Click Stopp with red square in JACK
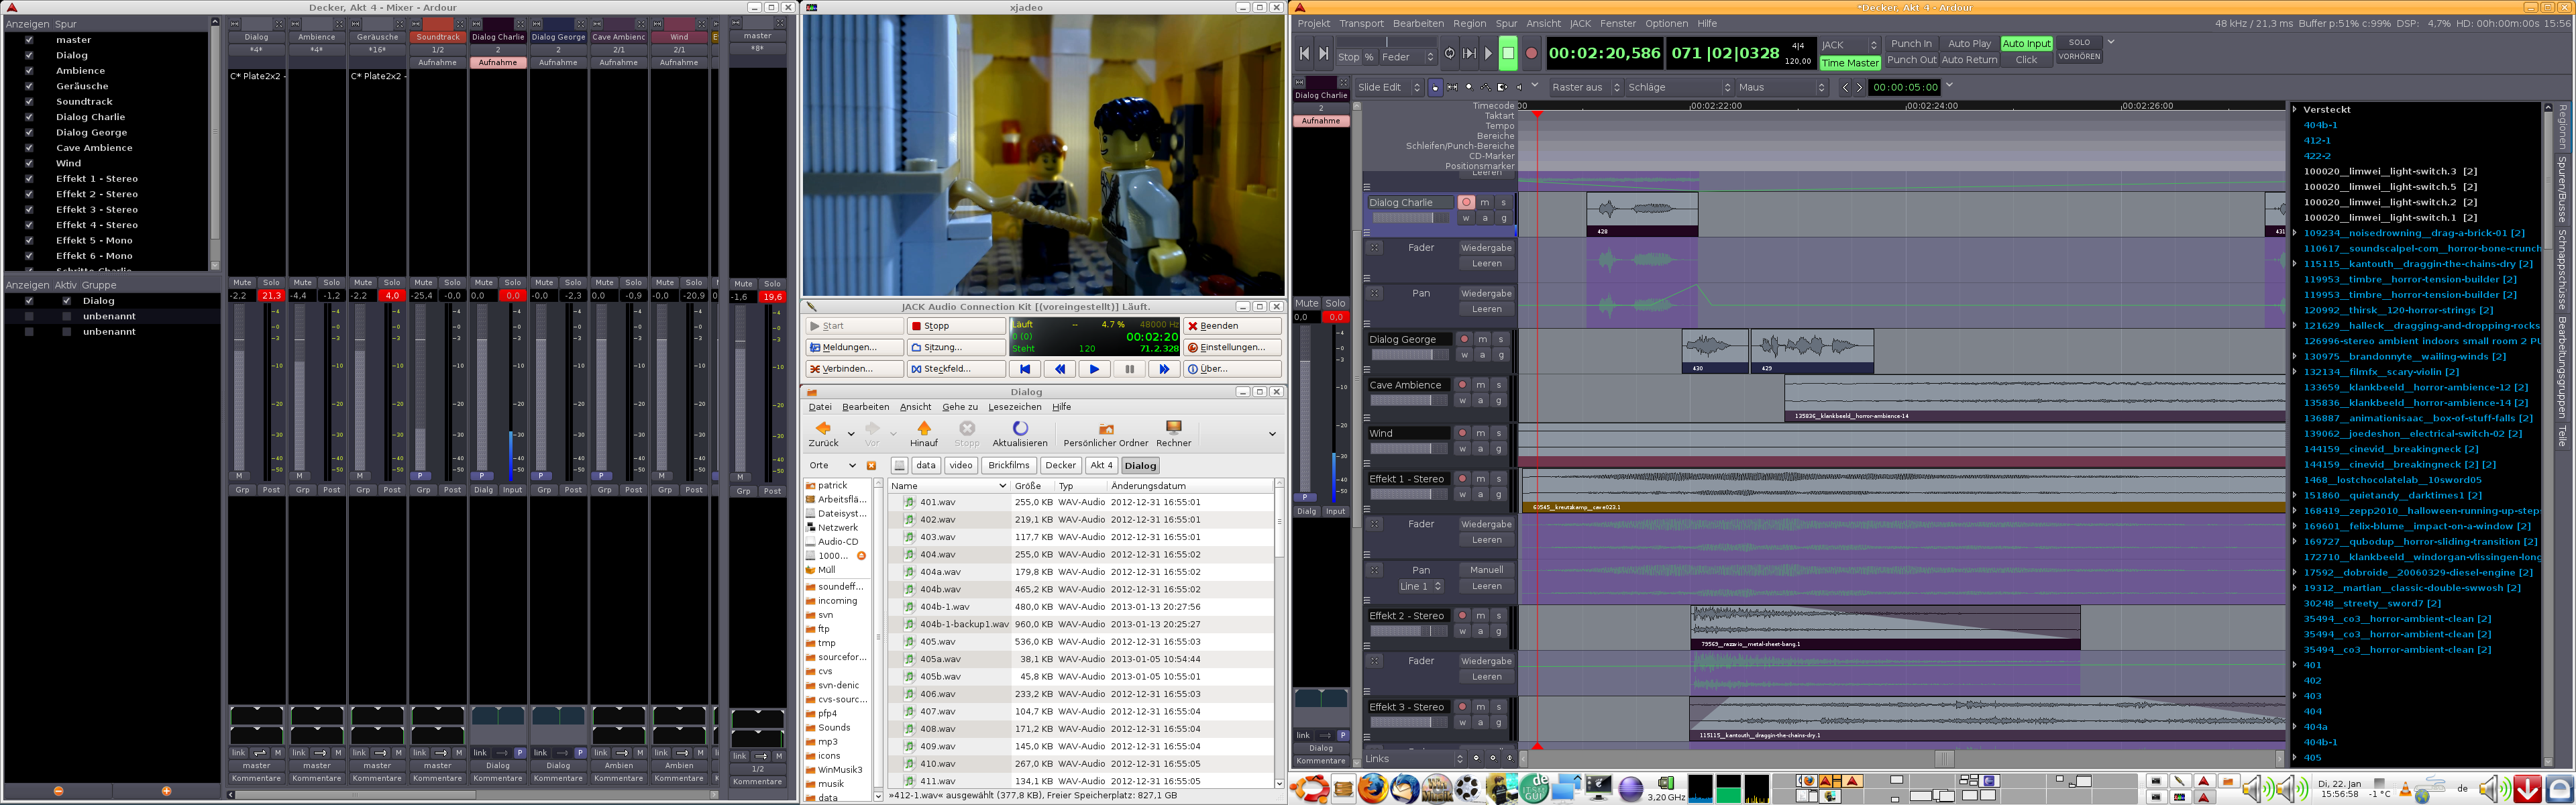Image resolution: width=2576 pixels, height=805 pixels. click(x=956, y=326)
